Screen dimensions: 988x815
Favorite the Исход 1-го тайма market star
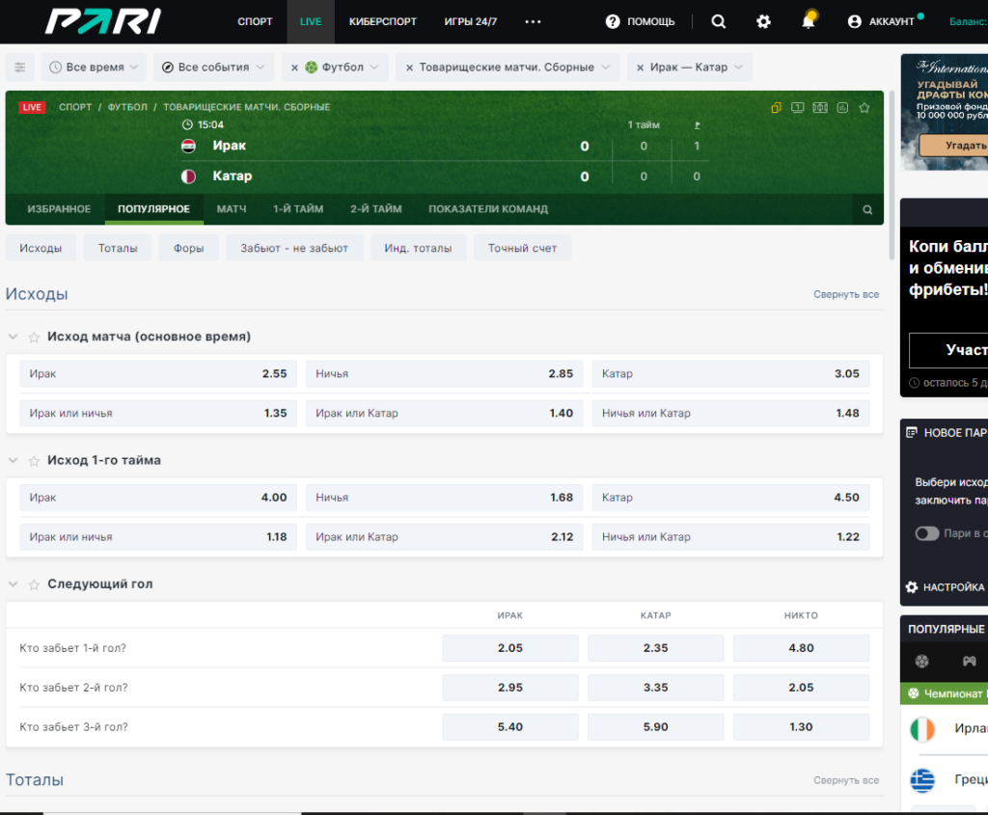pyautogui.click(x=34, y=461)
